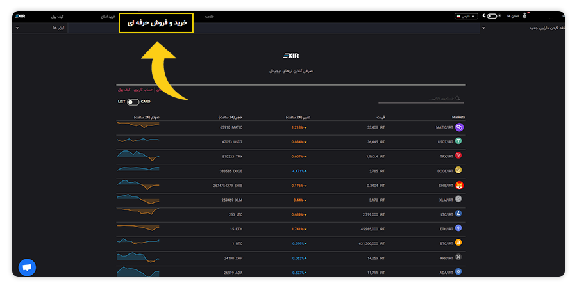Screen dimensions: 577x288
Task: Click the نمودار (24 ساعت) column header
Action: coord(146,117)
